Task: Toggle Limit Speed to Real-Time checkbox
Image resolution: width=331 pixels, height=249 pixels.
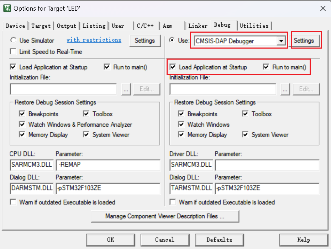Action: (13, 51)
